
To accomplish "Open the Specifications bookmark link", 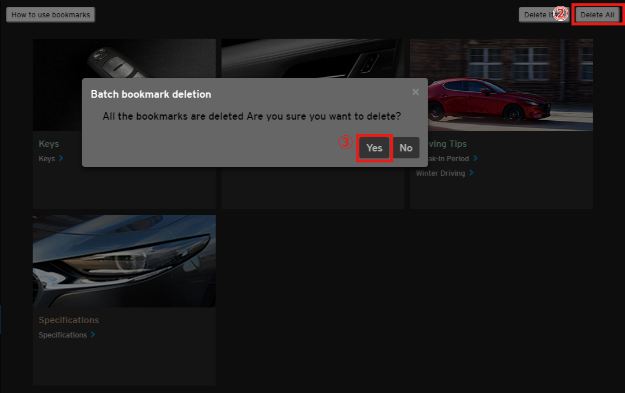I will click(x=62, y=335).
